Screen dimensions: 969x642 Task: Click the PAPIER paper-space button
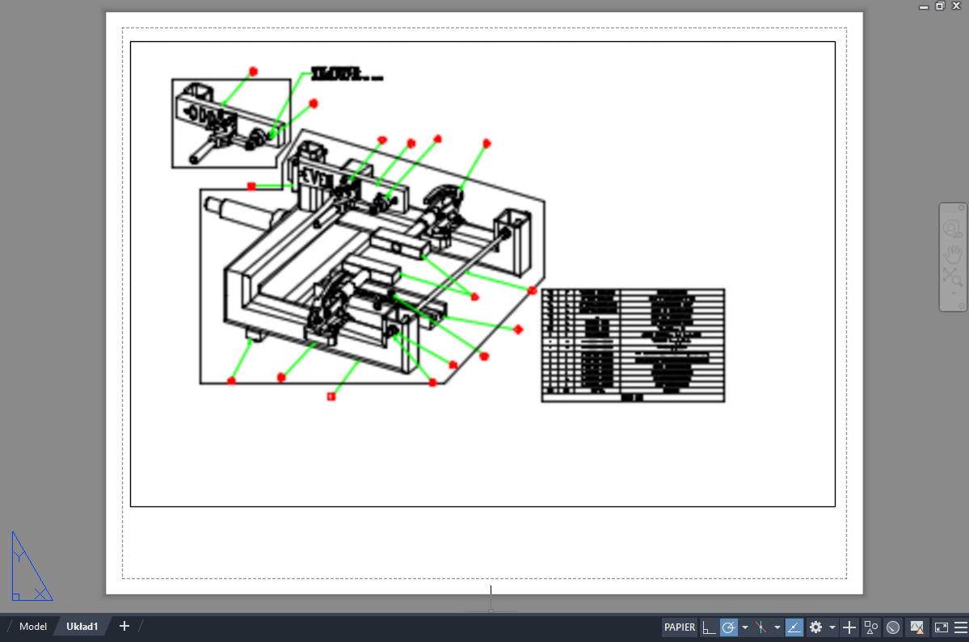point(679,627)
